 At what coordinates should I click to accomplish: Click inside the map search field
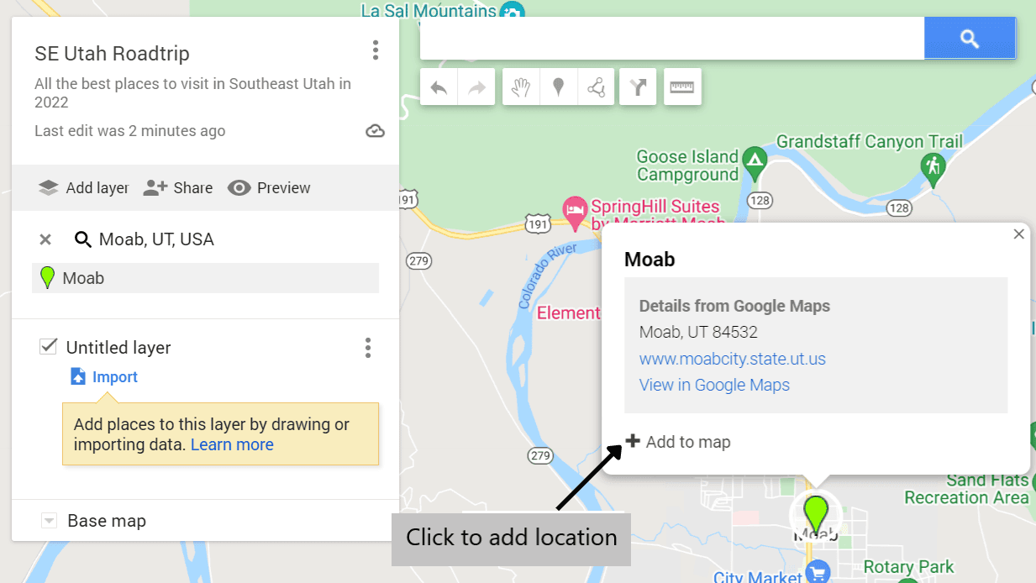point(668,38)
